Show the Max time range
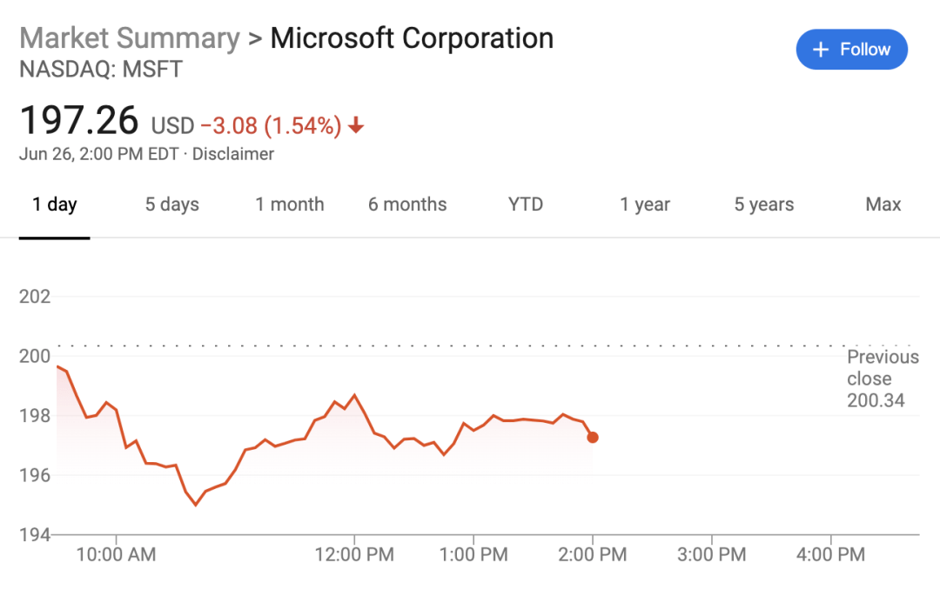 tap(883, 204)
